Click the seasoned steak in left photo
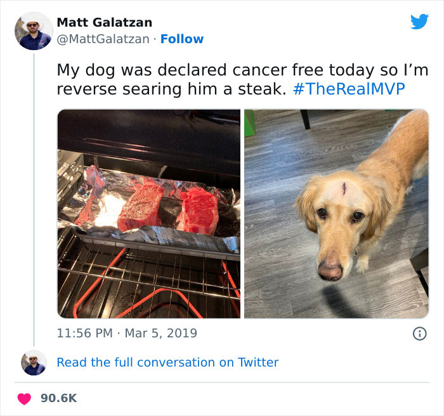 pyautogui.click(x=141, y=207)
